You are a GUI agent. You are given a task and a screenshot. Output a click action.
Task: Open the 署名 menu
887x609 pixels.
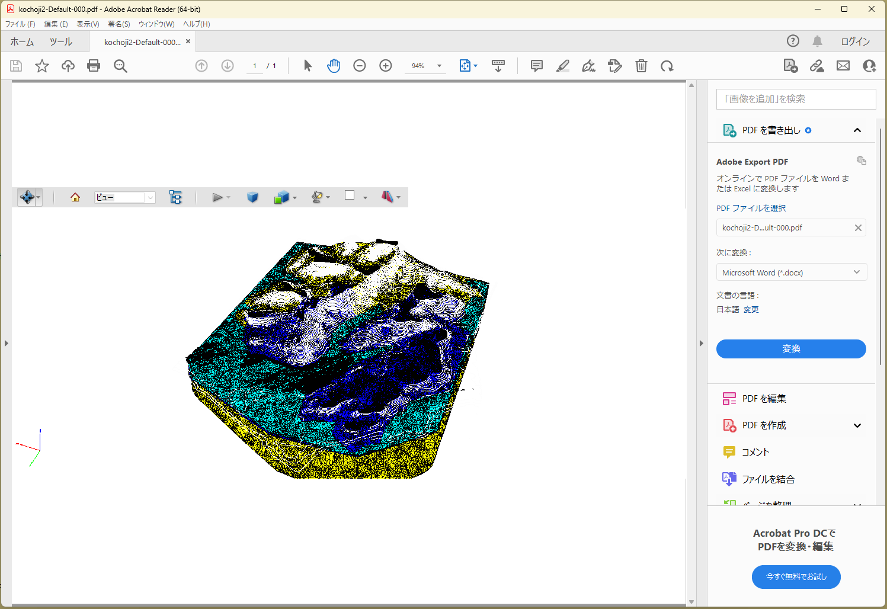[x=119, y=24]
